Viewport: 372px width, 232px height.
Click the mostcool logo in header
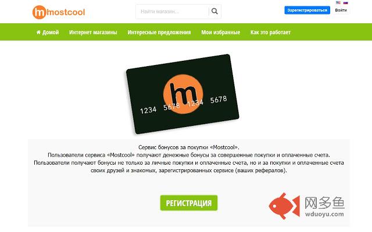point(59,12)
